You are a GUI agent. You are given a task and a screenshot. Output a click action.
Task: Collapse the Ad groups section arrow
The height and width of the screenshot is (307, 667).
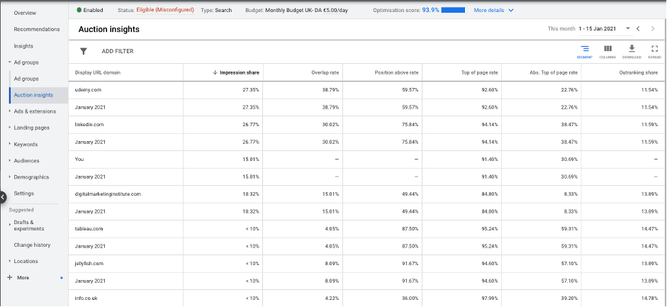coord(9,62)
